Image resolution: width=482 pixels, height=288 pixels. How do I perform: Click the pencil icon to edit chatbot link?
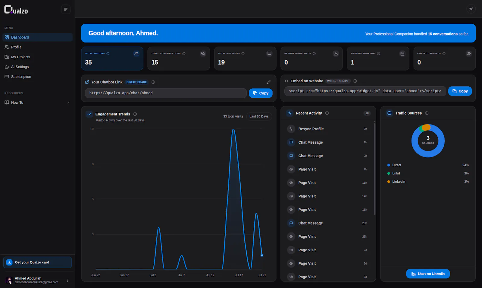(269, 82)
